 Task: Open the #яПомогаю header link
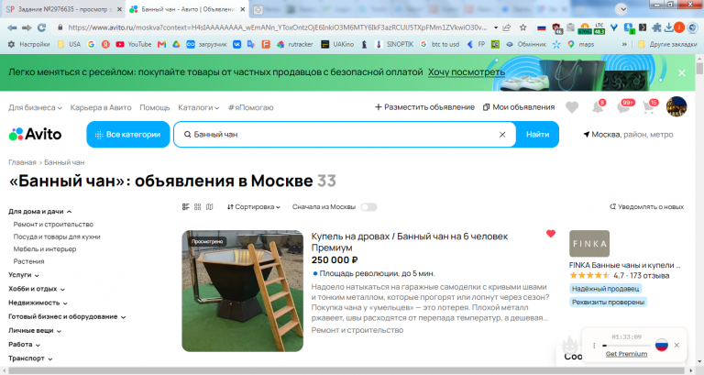(250, 108)
